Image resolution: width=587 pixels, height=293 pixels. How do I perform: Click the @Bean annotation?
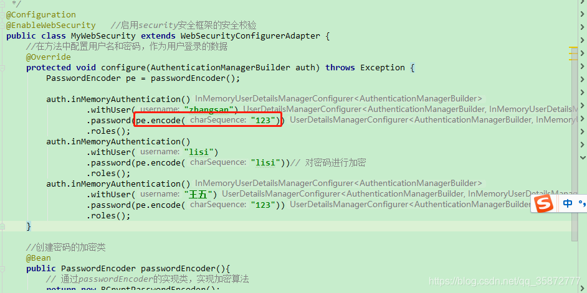pyautogui.click(x=39, y=258)
